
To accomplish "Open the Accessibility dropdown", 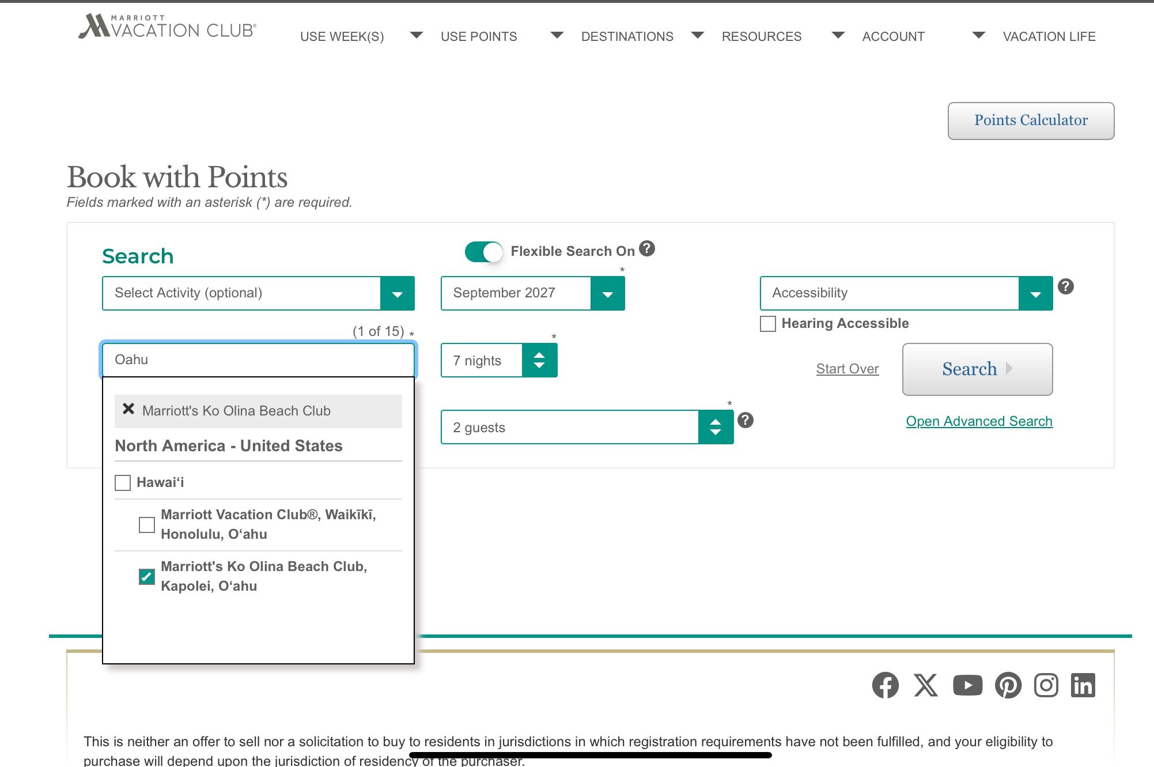I will [x=906, y=293].
